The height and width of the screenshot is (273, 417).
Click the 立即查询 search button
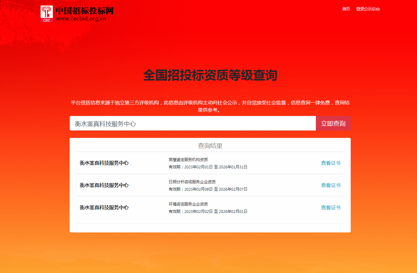point(333,123)
